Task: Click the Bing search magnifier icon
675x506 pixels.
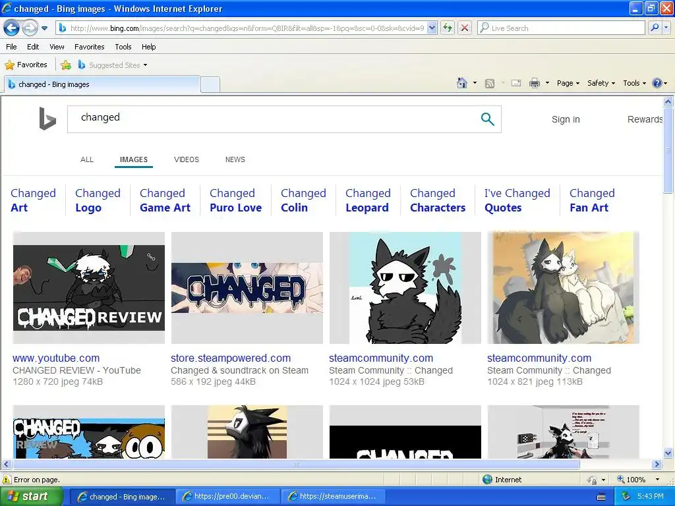Action: point(487,119)
